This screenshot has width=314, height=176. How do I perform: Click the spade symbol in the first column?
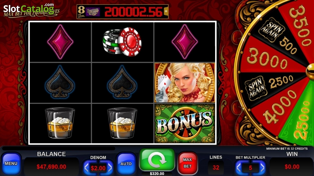coord(60,82)
